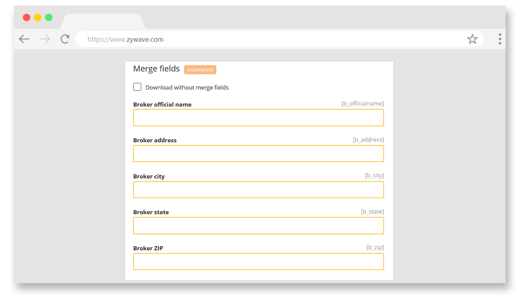Image resolution: width=518 pixels, height=295 pixels.
Task: Focus the Broker ZIP input field
Action: 258,261
